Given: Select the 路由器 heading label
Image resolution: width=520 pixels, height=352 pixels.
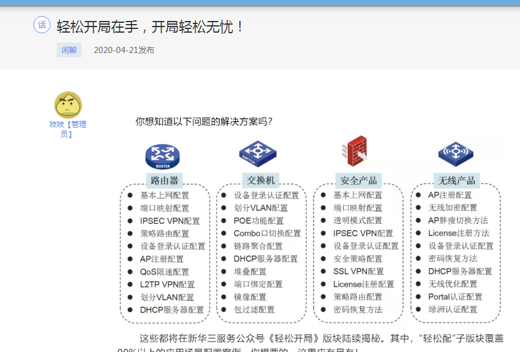Looking at the screenshot, I should tap(165, 180).
